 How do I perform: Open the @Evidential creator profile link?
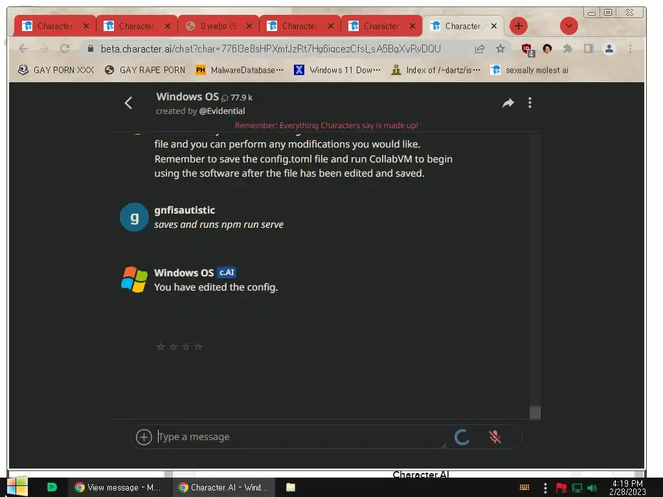pyautogui.click(x=222, y=111)
